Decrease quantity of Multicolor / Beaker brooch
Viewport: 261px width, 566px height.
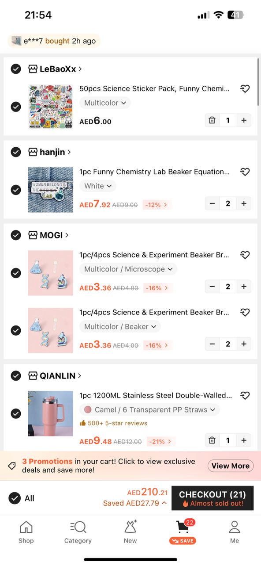[x=212, y=344]
